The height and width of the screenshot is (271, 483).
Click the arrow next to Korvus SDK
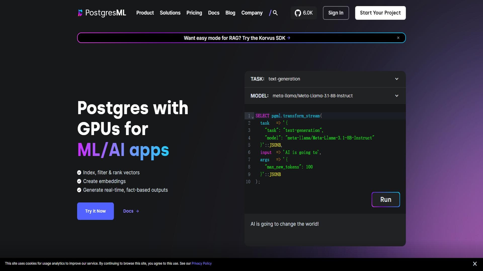[x=289, y=38]
